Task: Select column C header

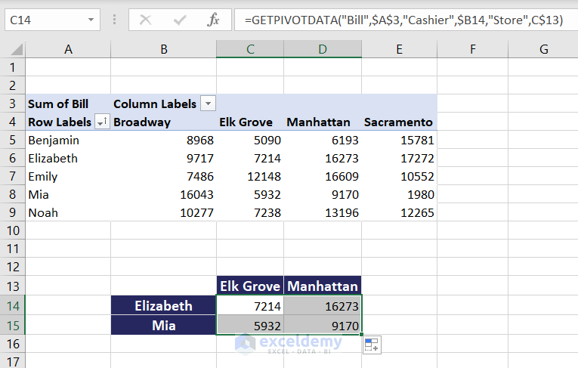Action: [x=249, y=50]
